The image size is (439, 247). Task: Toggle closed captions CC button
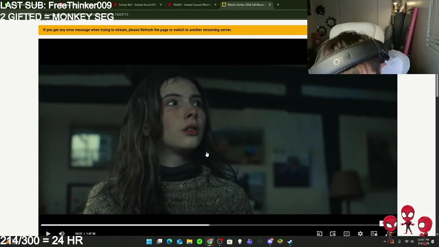(x=346, y=234)
